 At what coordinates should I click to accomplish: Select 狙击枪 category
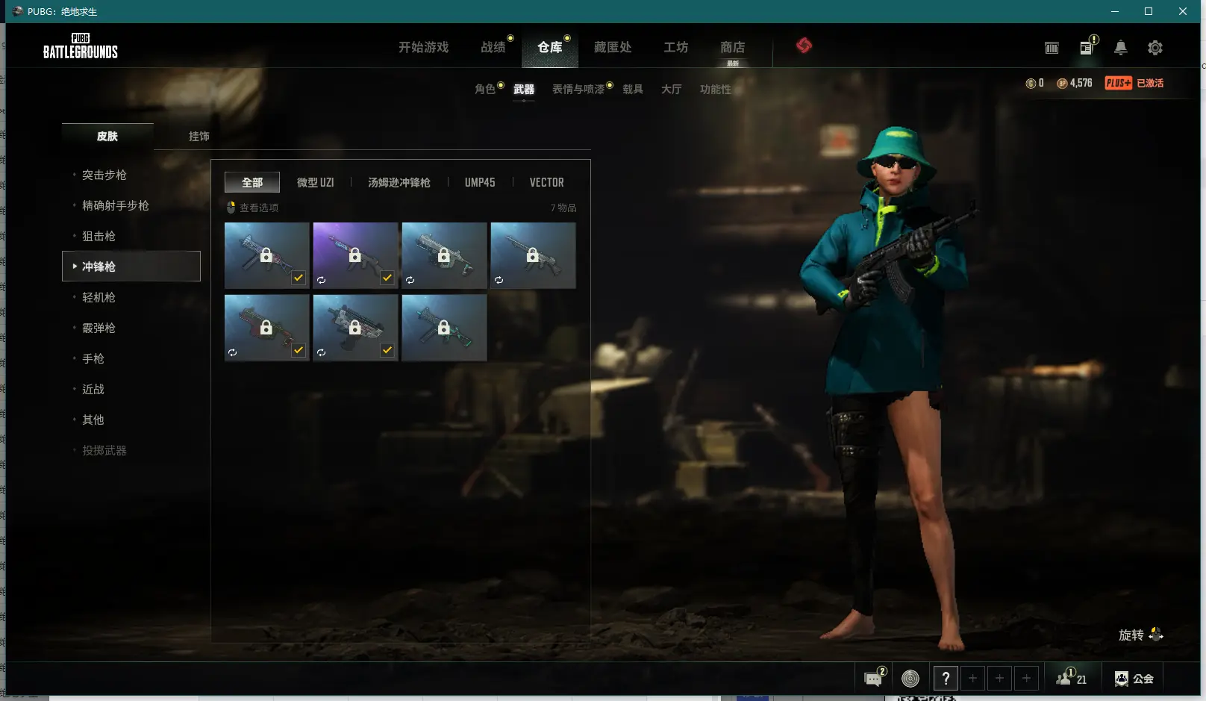pyautogui.click(x=99, y=236)
